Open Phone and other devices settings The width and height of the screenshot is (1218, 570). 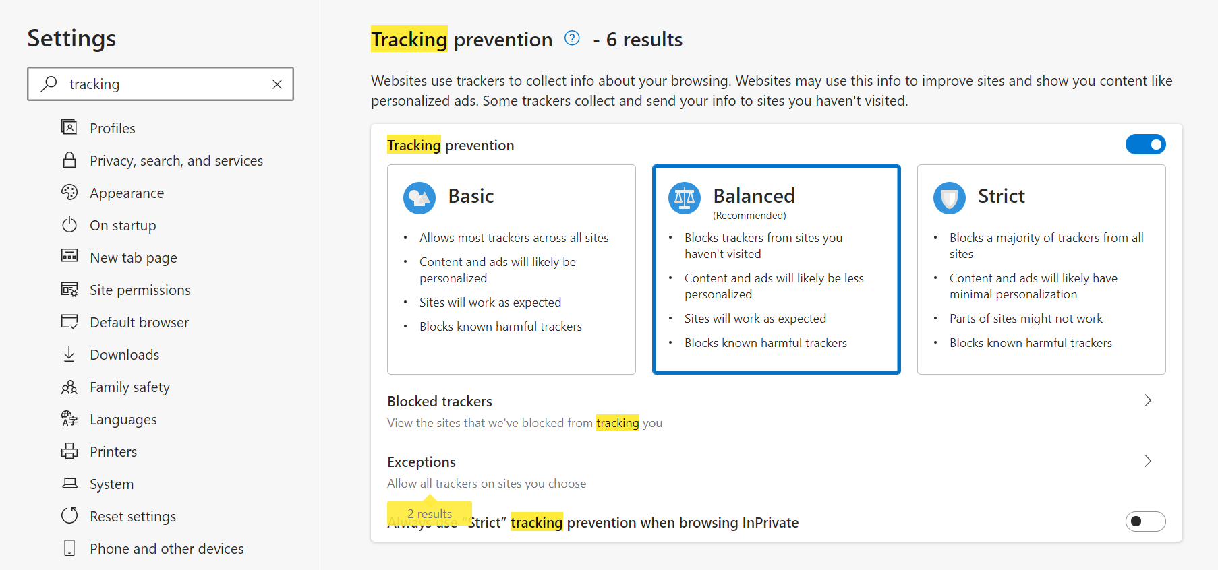[x=167, y=549]
